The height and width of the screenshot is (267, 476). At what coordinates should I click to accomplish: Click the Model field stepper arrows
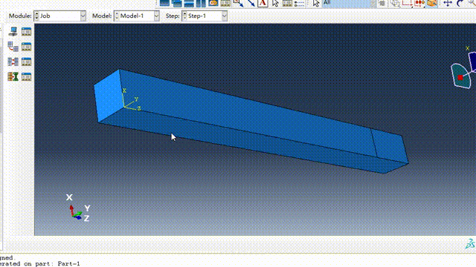tap(117, 16)
